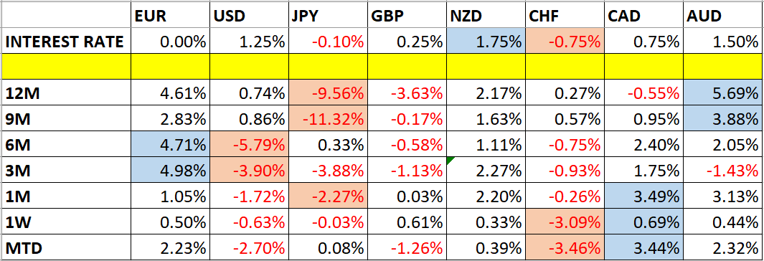
Task: Click the CHF 1W cell showing -3.09%
Action: 565,222
